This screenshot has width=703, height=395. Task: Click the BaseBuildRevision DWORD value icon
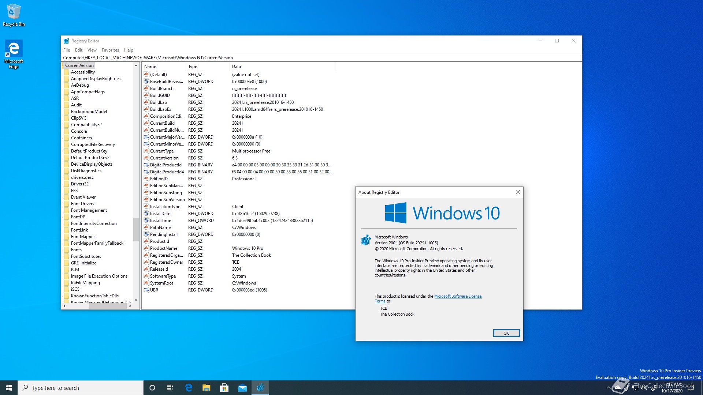pyautogui.click(x=146, y=81)
